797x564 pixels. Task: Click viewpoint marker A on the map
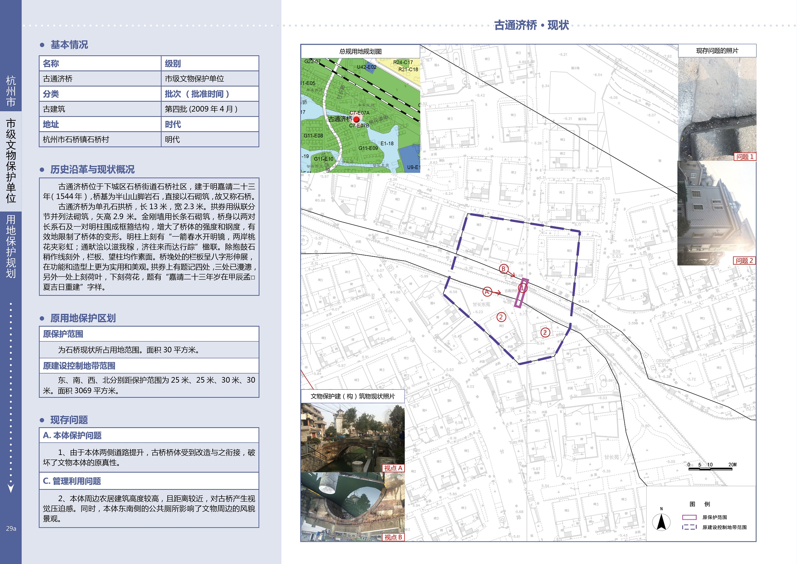tap(487, 292)
